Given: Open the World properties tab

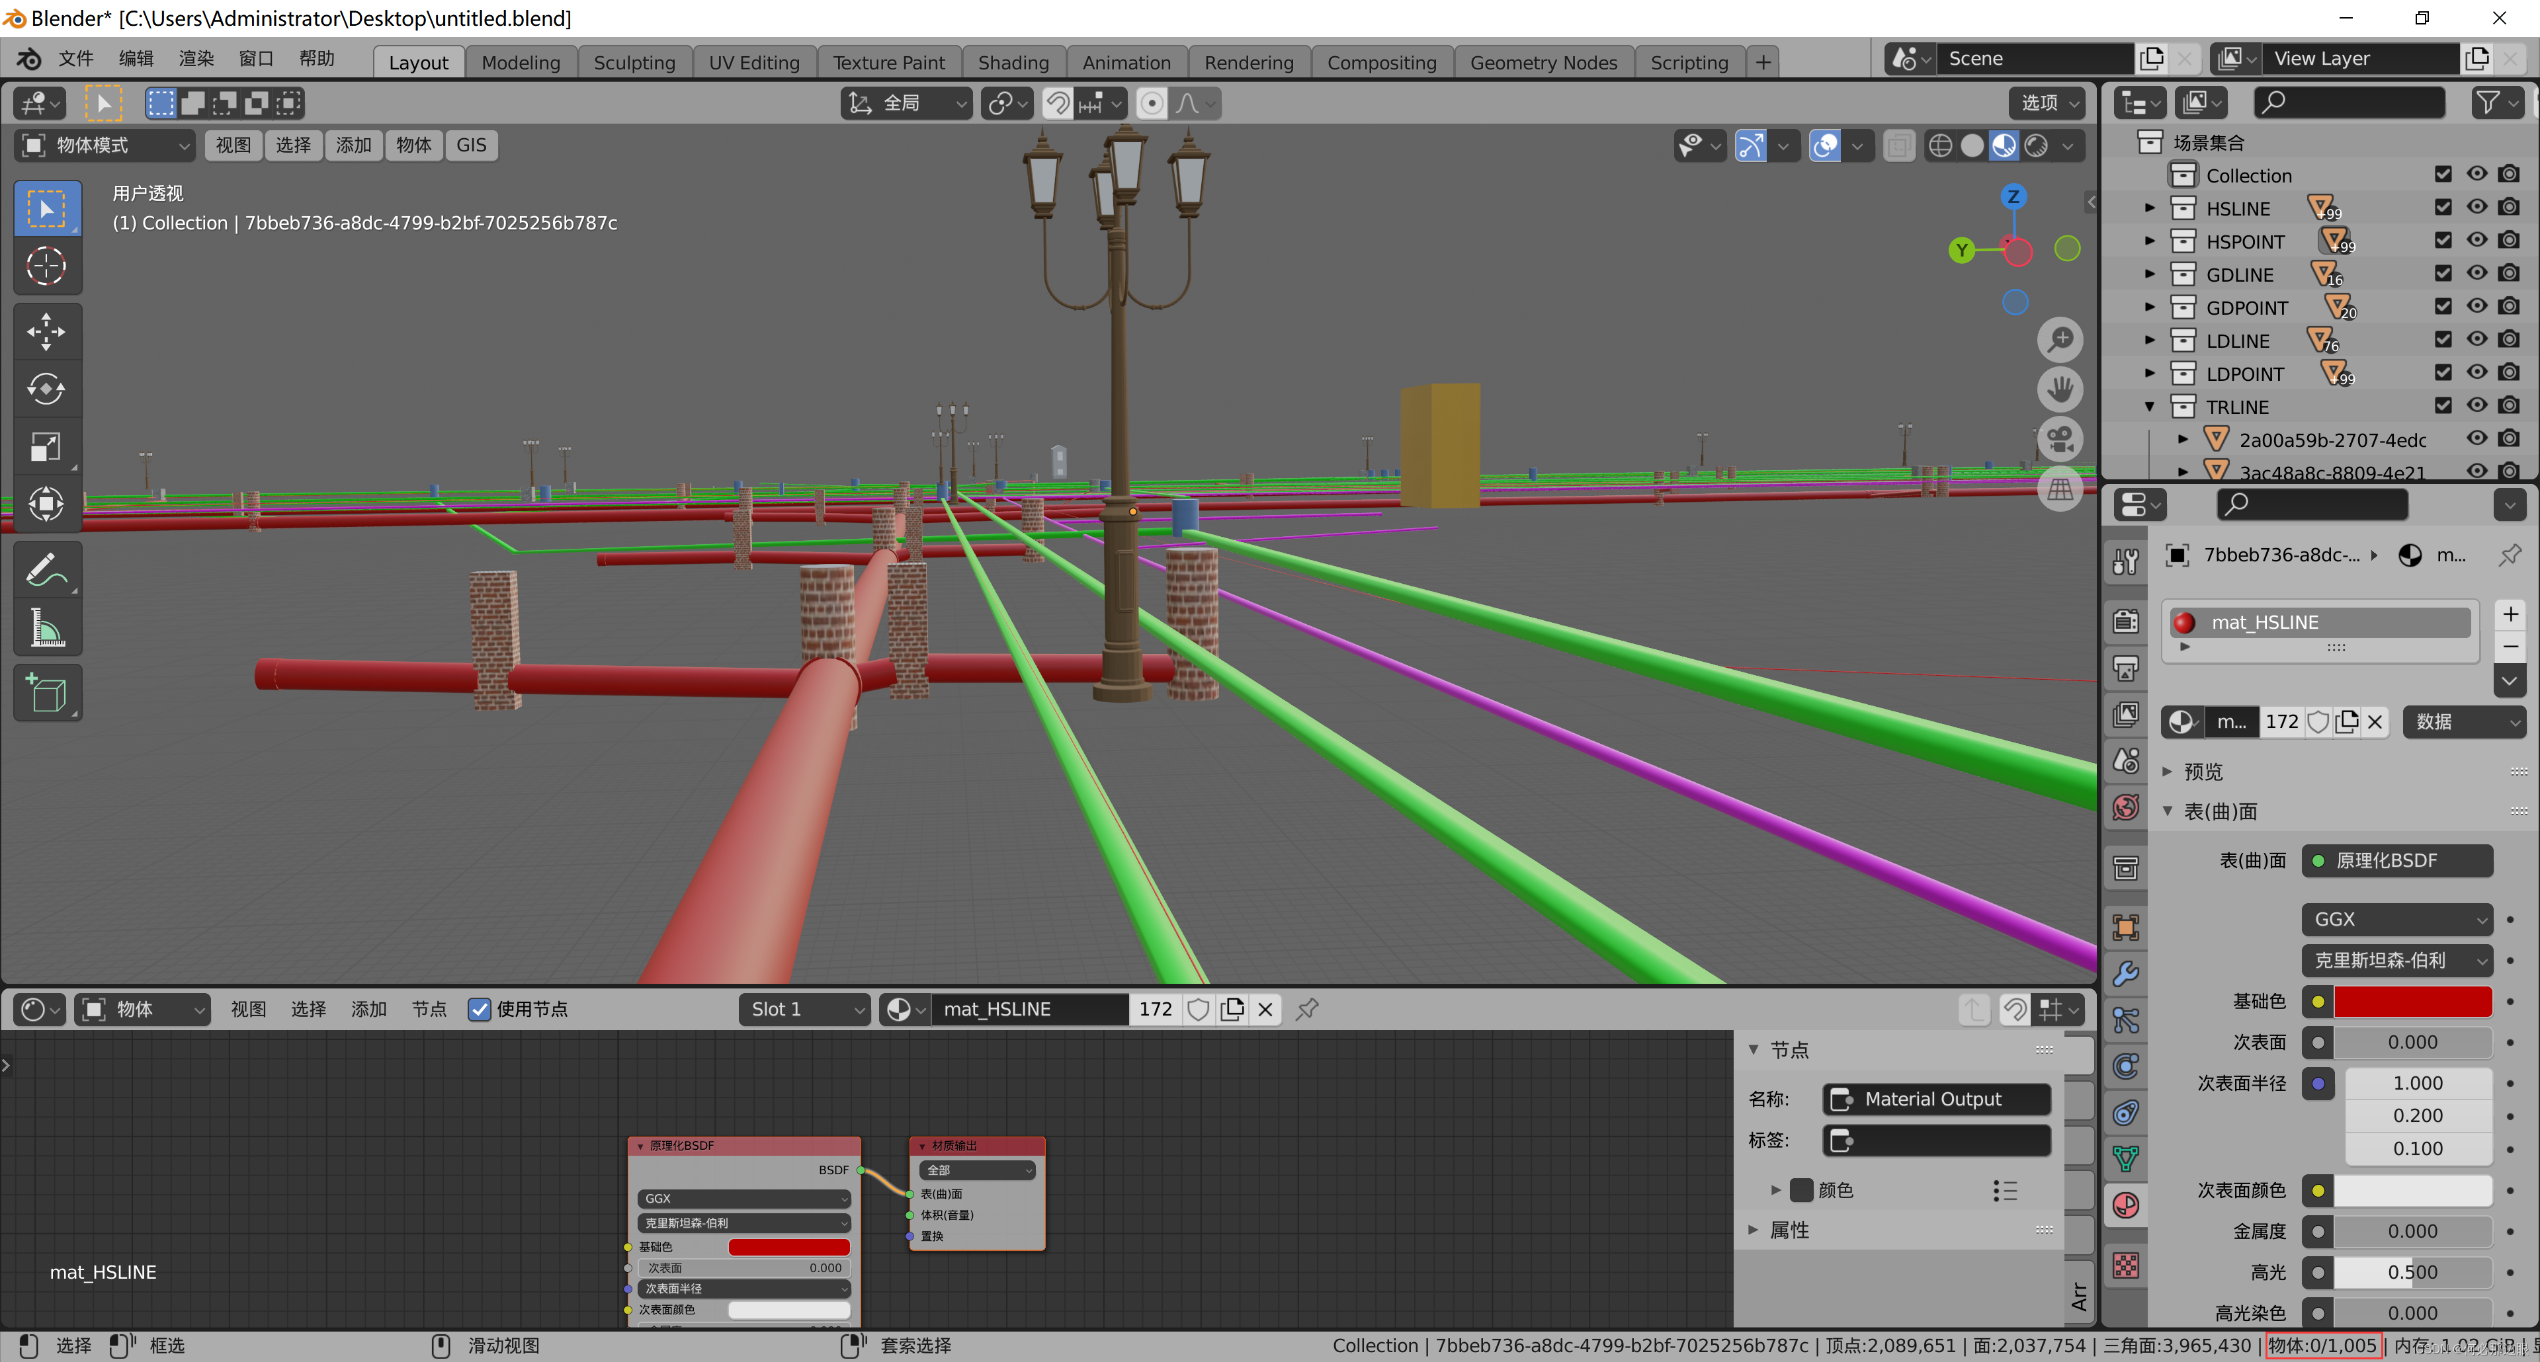Looking at the screenshot, I should (2126, 808).
